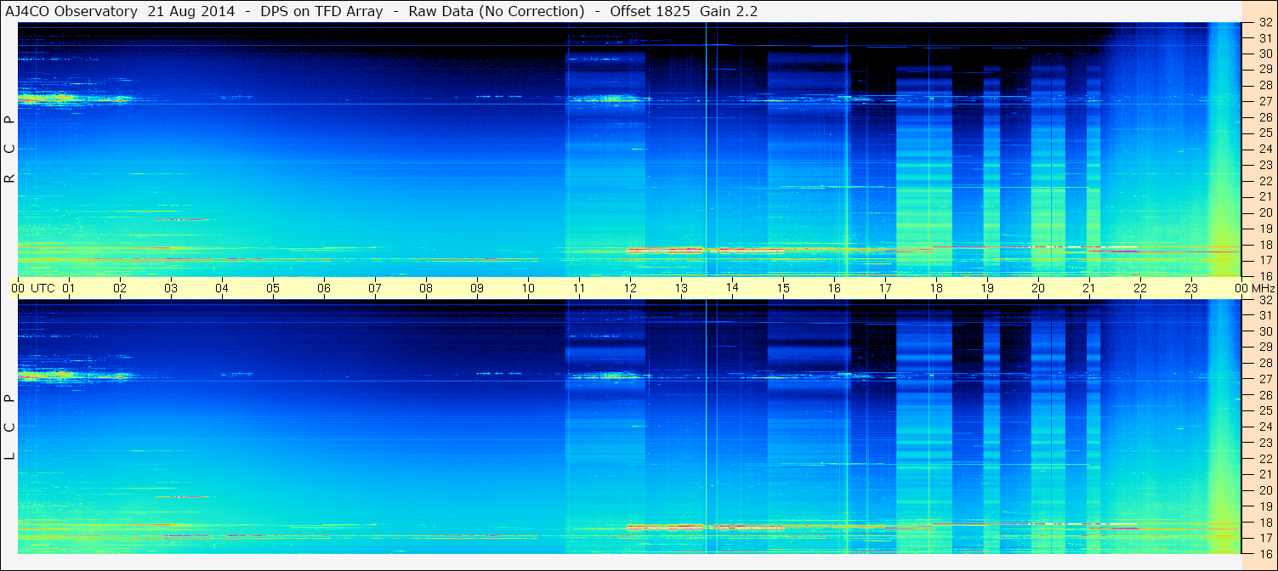1278x571 pixels.
Task: Click the 27 MHz tick of RCP panel
Action: (x=1265, y=101)
